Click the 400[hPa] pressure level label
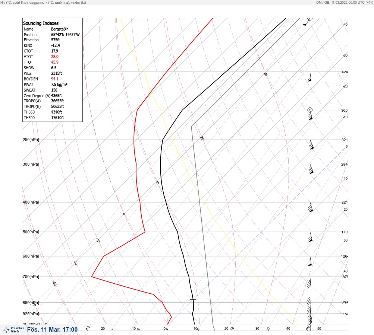This screenshot has height=335, width=374. click(31, 202)
